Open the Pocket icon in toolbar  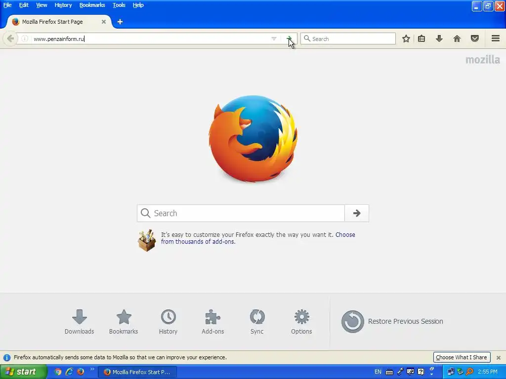tap(474, 38)
